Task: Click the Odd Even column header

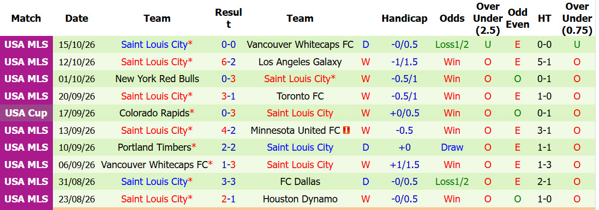Action: coord(518,18)
